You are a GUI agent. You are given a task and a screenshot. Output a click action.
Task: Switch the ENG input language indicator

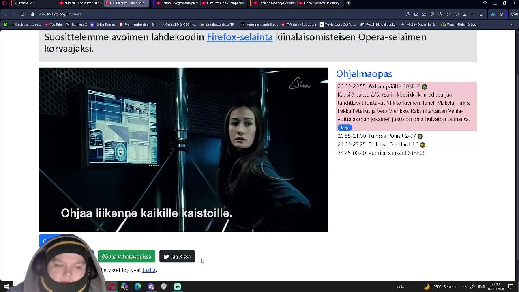[481, 287]
